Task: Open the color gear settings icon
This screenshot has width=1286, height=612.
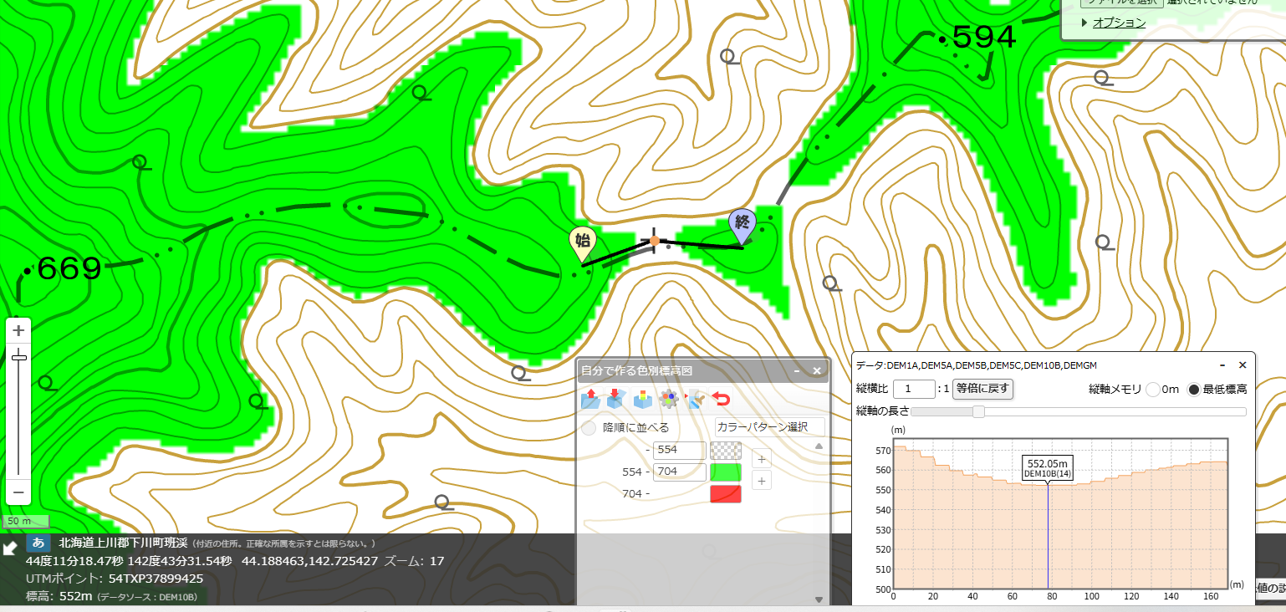Action: tap(668, 399)
